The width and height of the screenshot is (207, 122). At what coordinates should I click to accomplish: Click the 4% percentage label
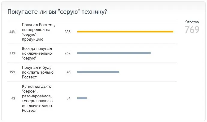click(13, 98)
